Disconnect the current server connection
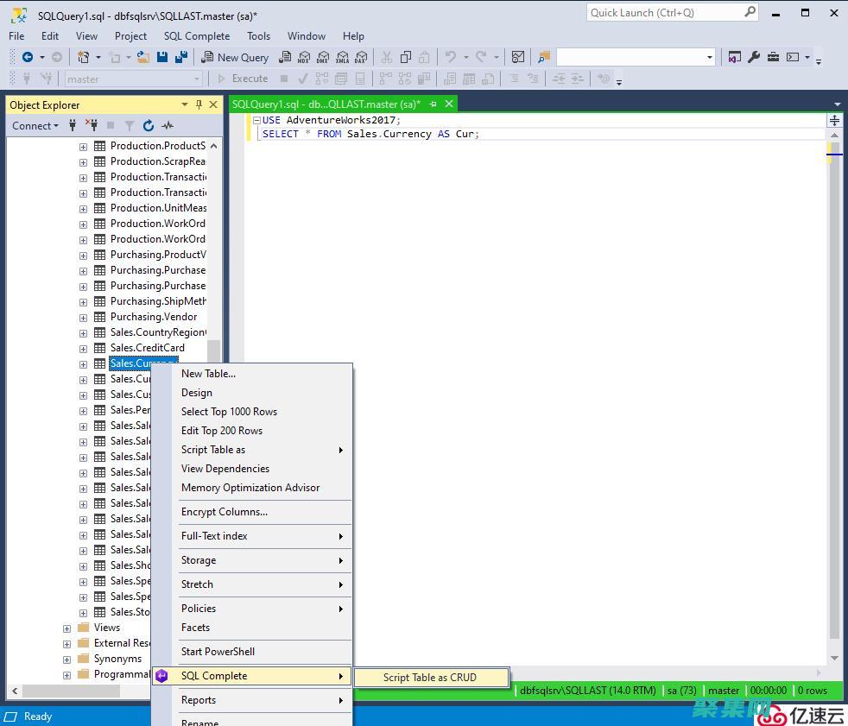The height and width of the screenshot is (726, 848). [92, 125]
